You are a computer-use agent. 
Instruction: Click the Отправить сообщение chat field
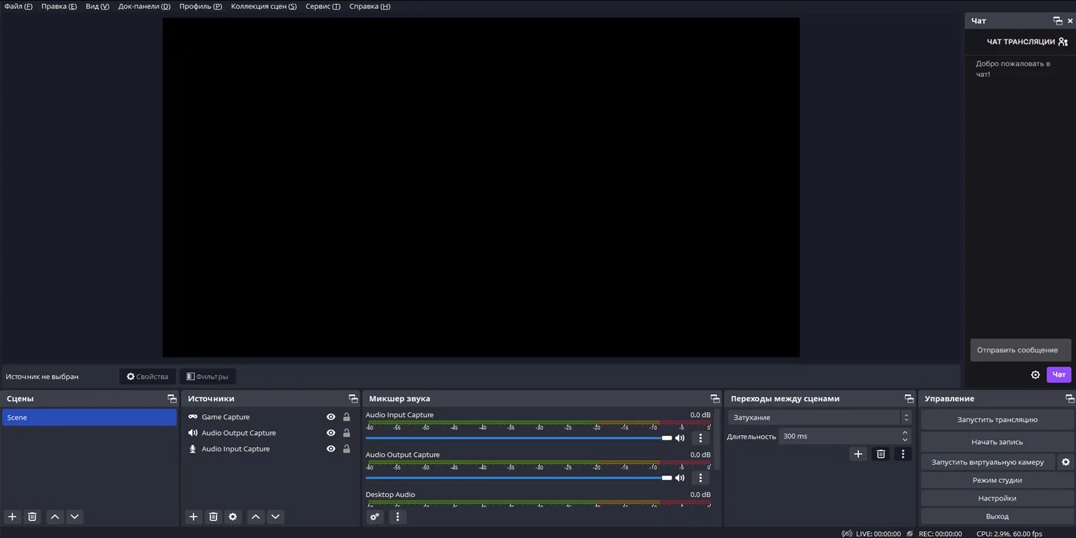pos(1021,350)
